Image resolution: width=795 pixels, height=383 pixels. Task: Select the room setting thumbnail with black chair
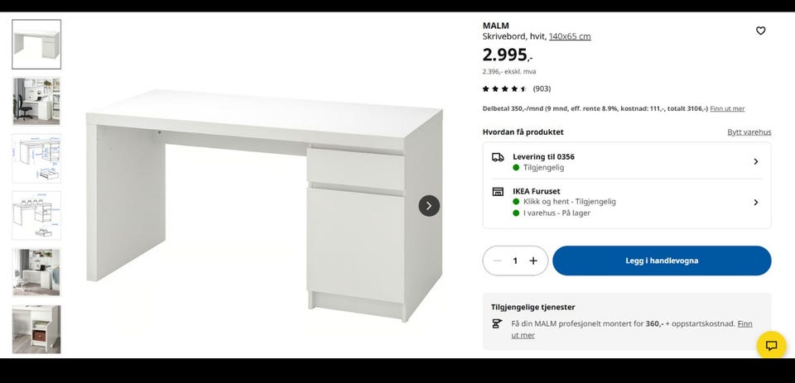coord(36,101)
